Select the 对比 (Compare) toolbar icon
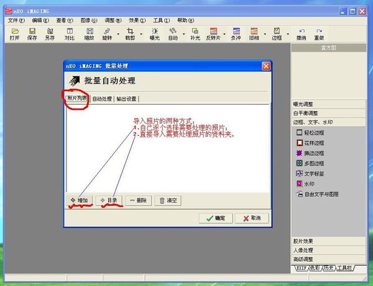 (69, 34)
